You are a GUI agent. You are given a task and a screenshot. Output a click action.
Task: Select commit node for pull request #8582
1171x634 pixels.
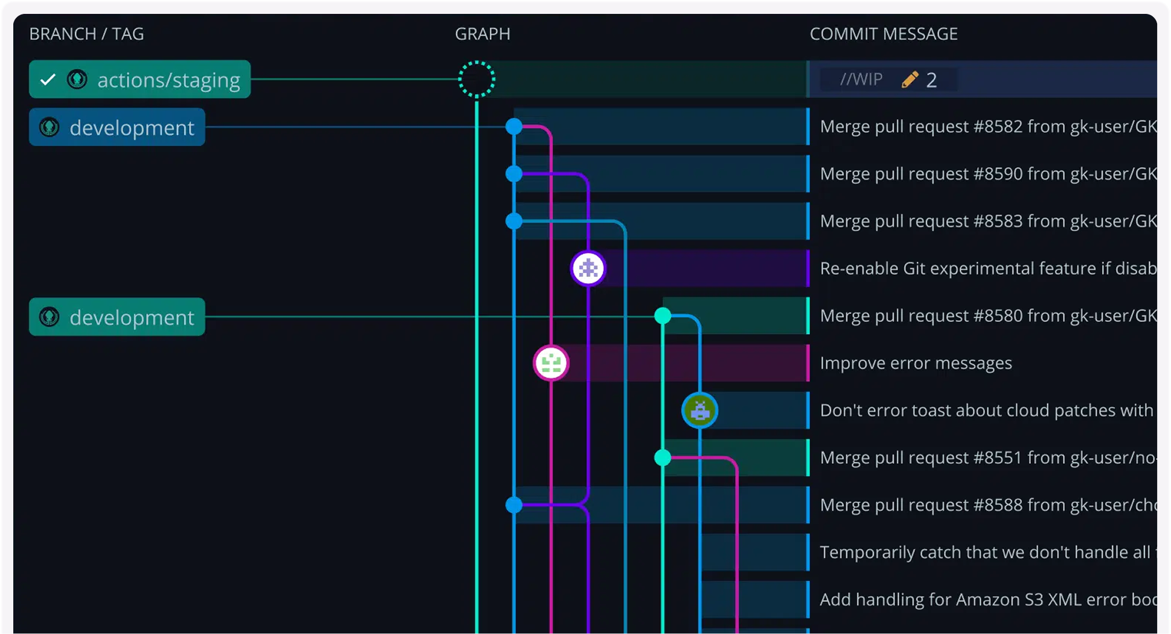click(x=514, y=126)
